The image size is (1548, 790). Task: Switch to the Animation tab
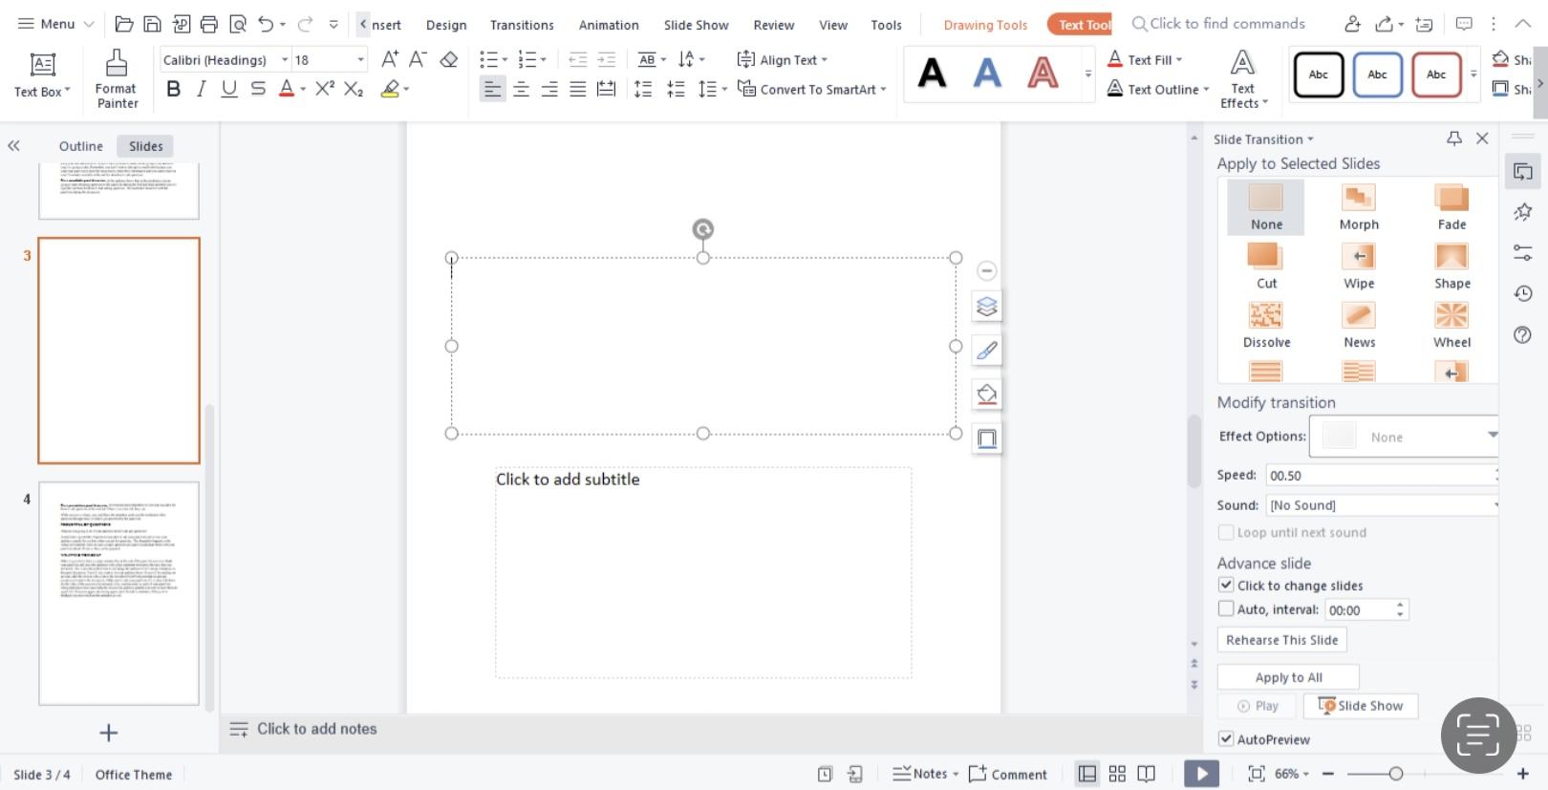pos(609,25)
